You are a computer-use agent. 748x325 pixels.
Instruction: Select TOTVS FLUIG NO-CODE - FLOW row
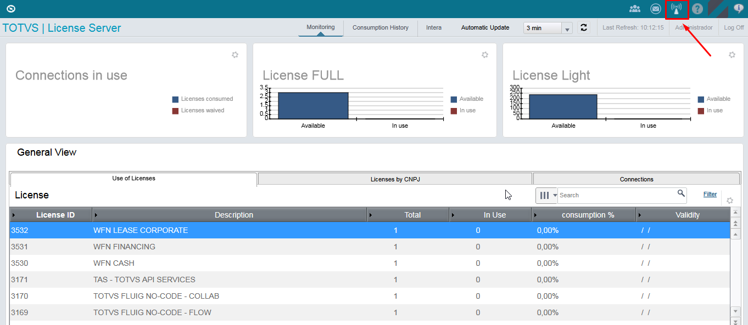click(x=369, y=312)
